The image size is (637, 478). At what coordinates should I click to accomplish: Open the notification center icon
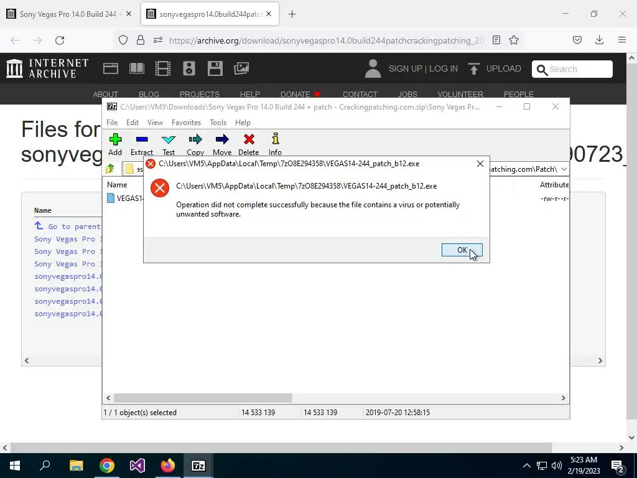618,466
